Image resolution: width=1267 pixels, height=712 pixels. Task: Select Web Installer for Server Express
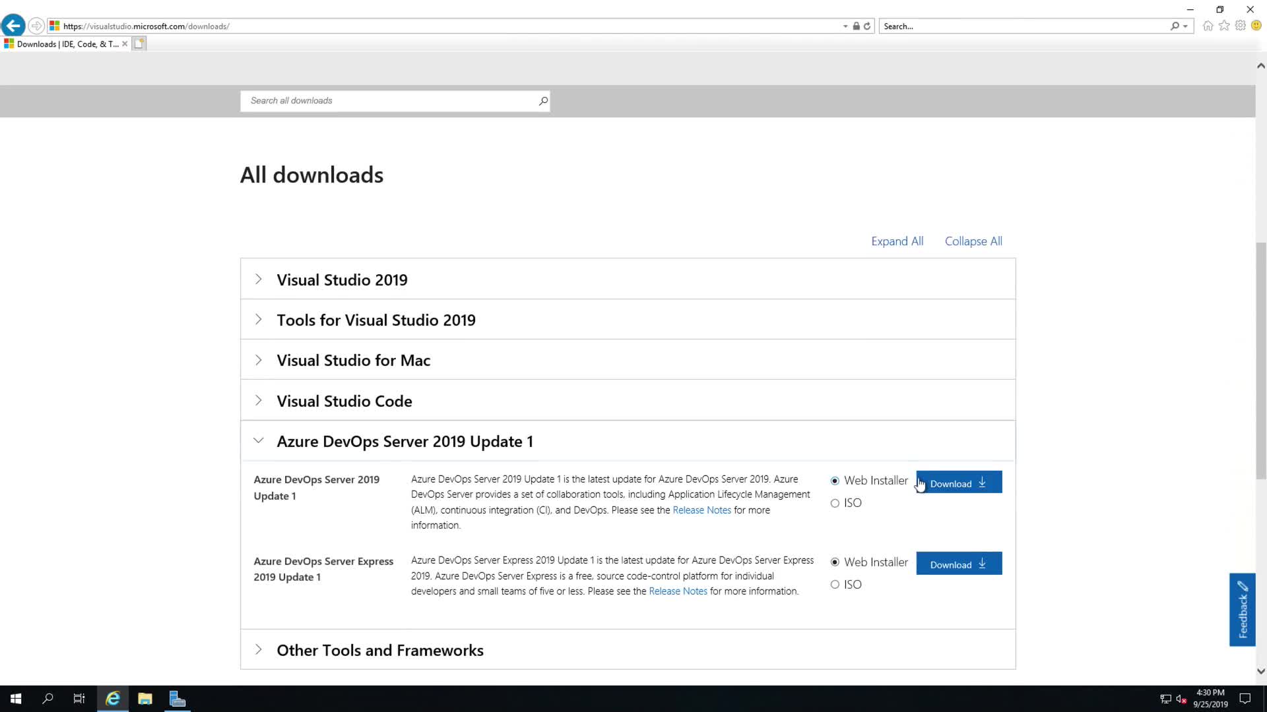click(x=835, y=562)
